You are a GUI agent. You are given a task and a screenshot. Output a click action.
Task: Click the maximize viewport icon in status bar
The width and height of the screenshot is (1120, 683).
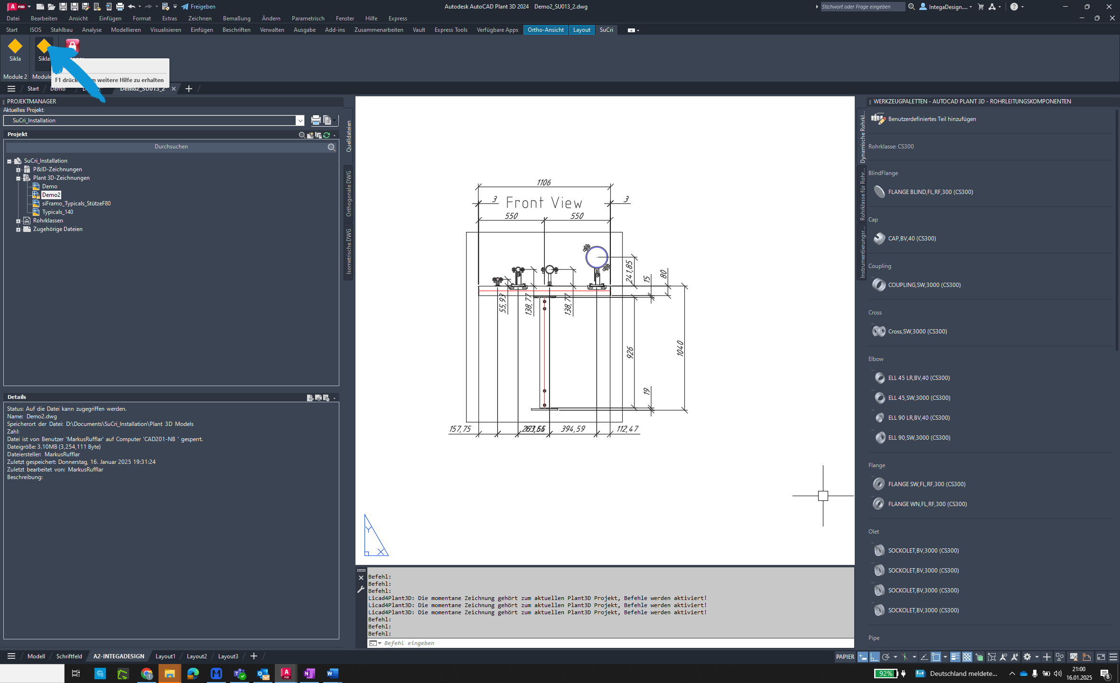[x=991, y=657]
